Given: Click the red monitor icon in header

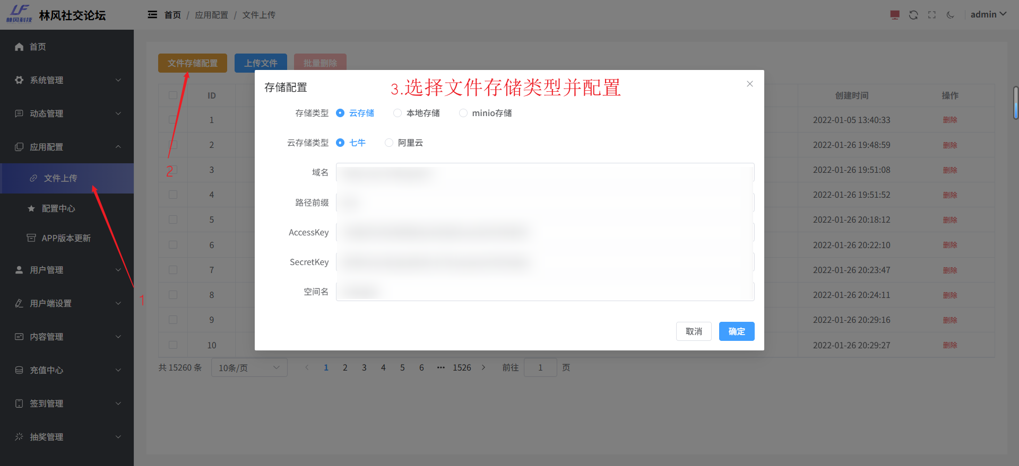Looking at the screenshot, I should point(895,15).
